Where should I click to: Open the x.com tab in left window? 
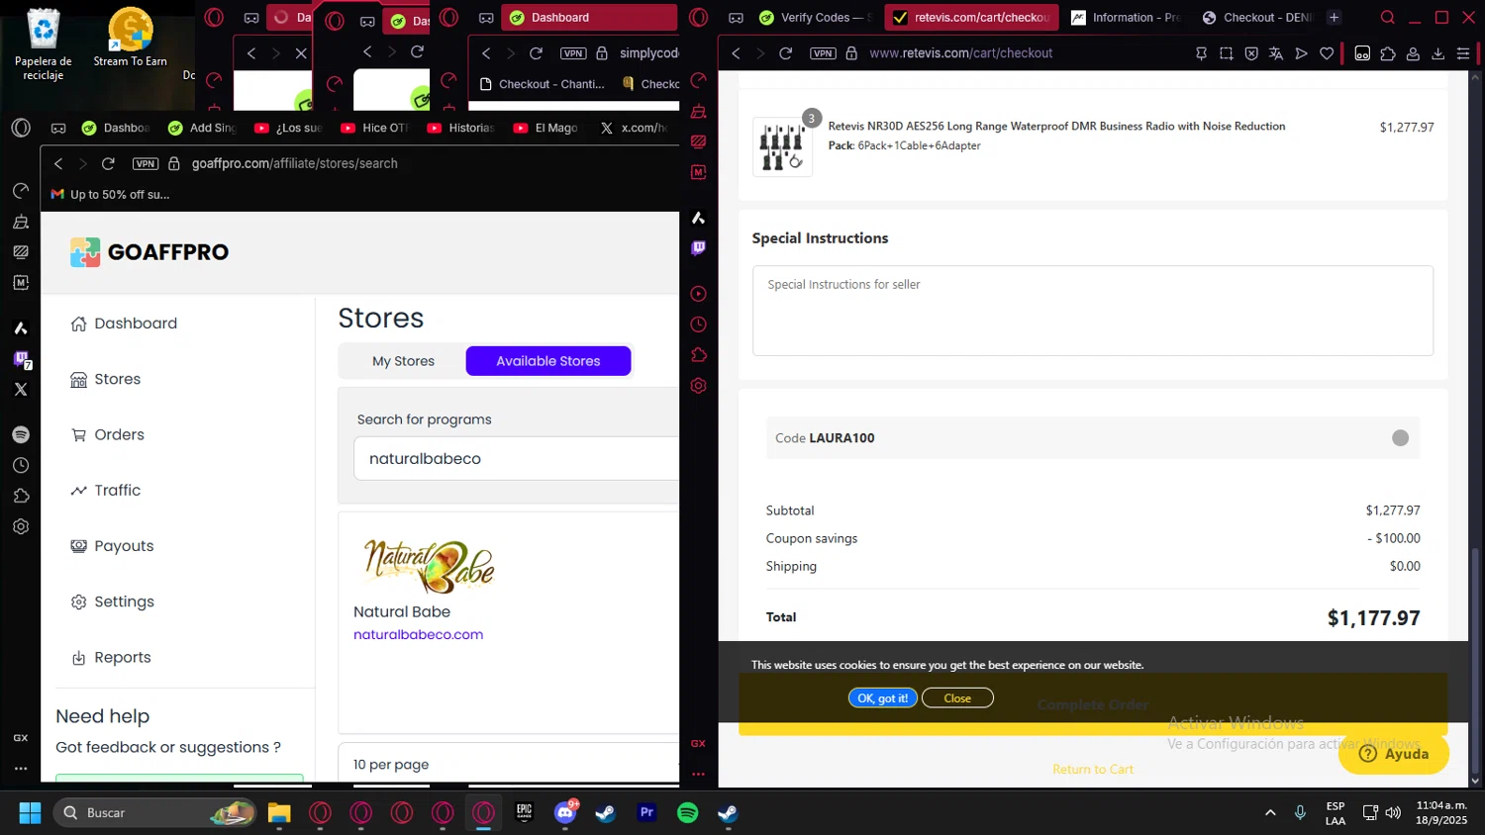click(x=633, y=128)
